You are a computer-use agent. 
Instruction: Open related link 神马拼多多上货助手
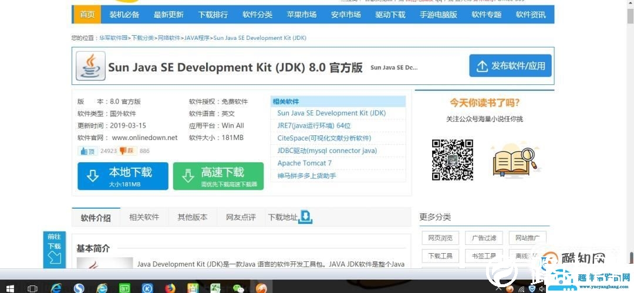307,176
